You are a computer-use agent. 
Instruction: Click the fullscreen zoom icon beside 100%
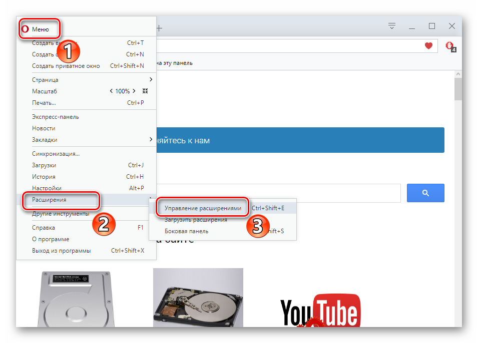(x=145, y=91)
